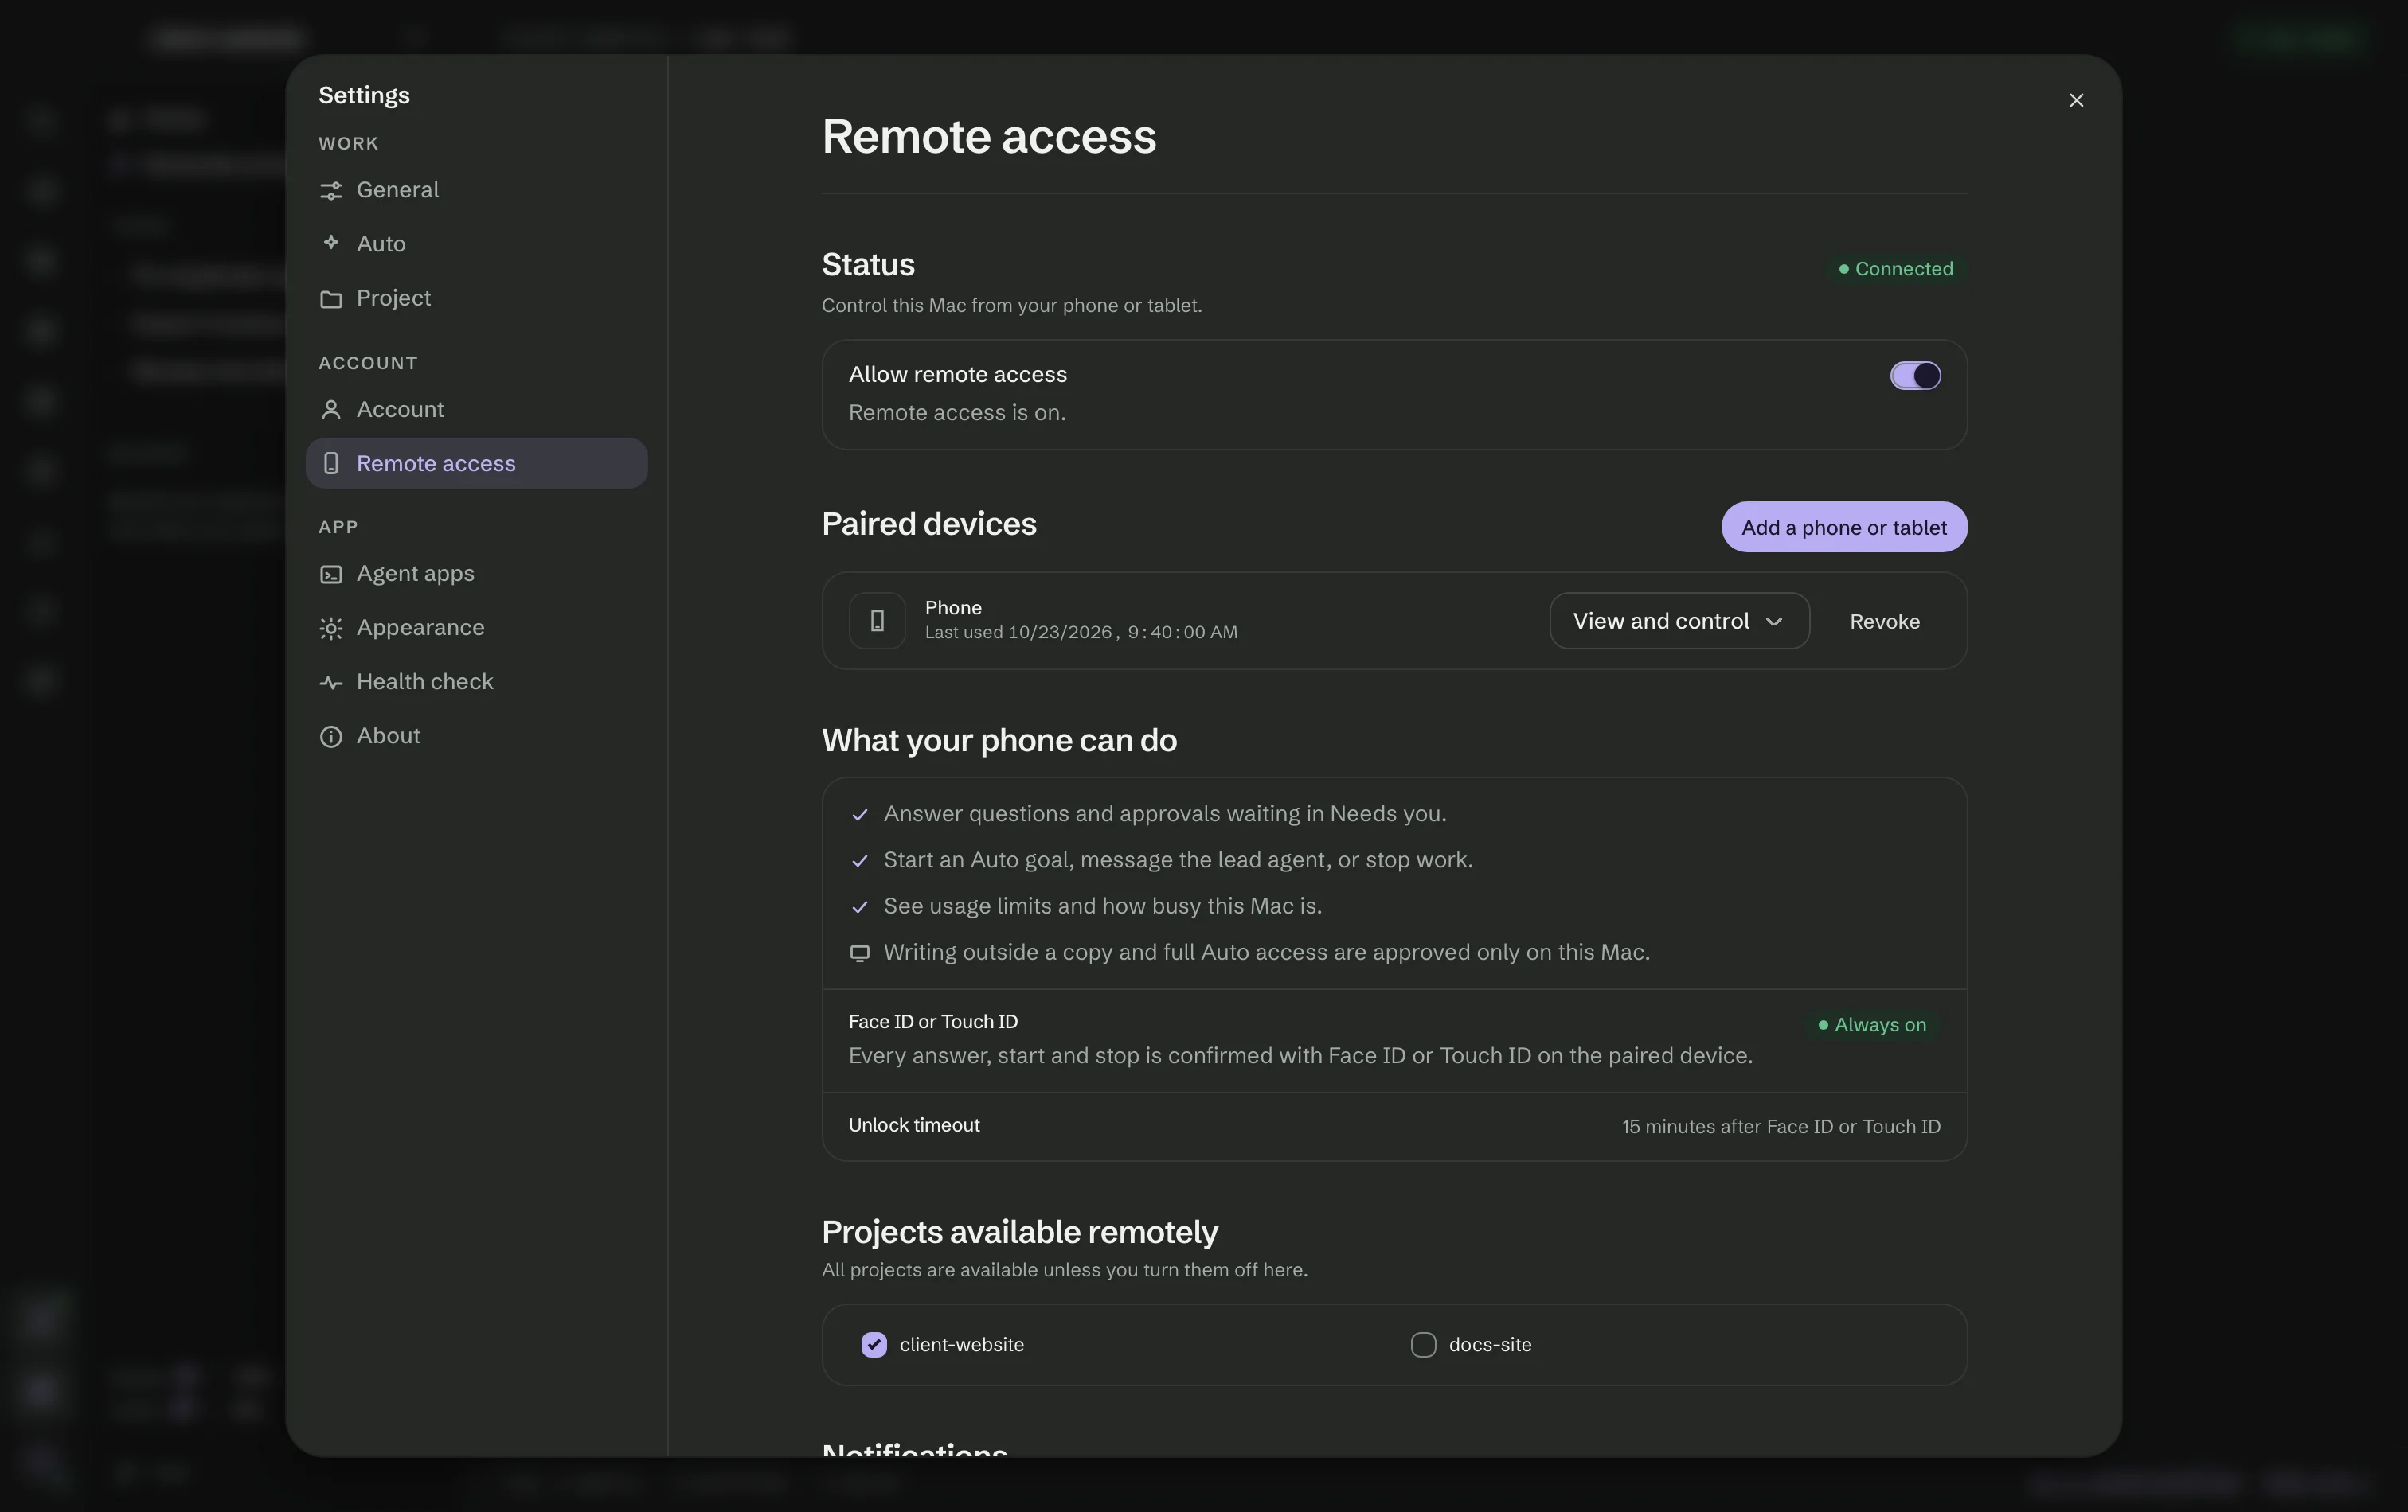Click the monitor icon beside 'Writing outside a copy'
Viewport: 2408px width, 1512px height.
coord(859,953)
